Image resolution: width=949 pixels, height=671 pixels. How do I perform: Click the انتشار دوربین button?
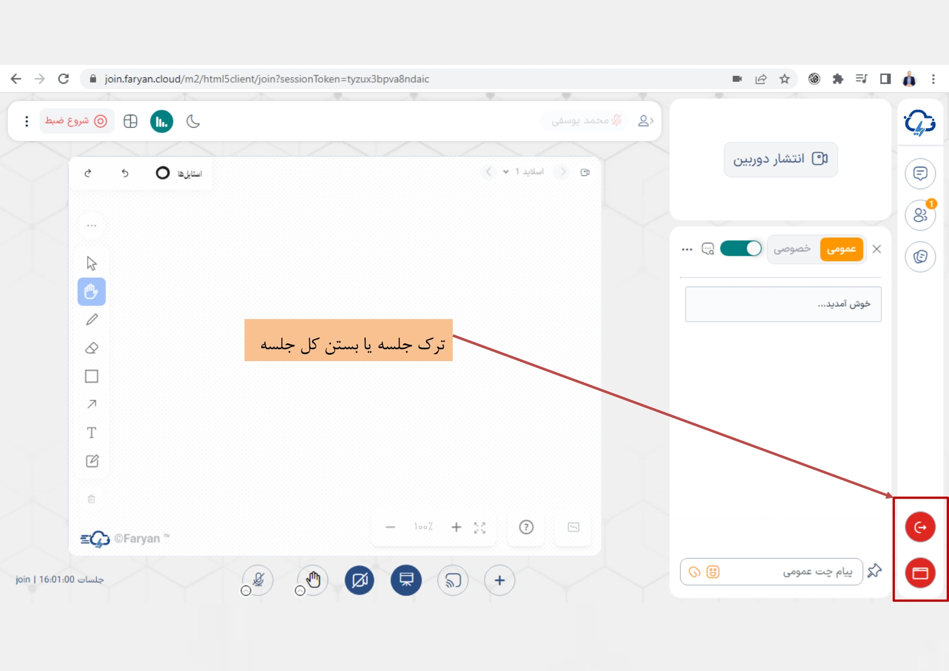(x=780, y=159)
